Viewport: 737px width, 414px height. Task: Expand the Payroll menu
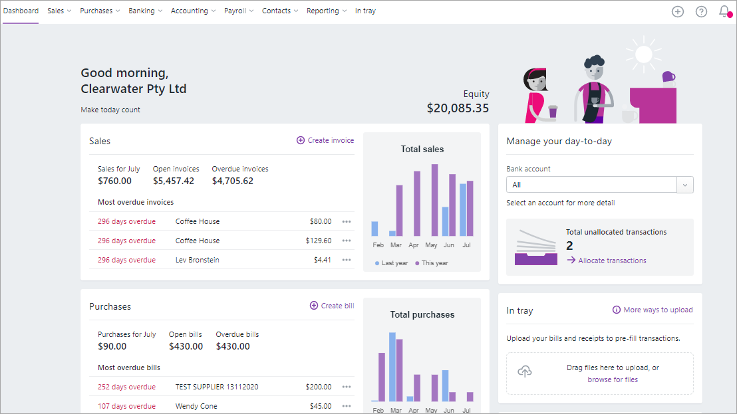[238, 11]
